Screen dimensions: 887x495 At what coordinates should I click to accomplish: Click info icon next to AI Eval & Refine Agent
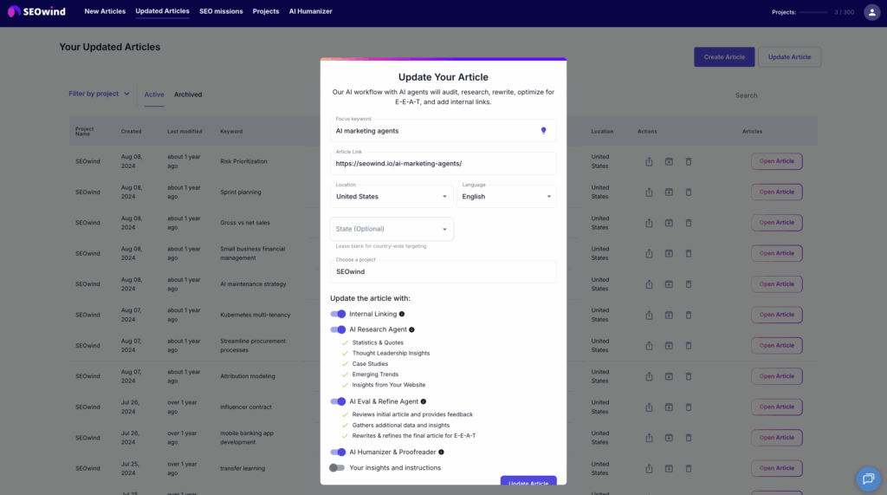pos(424,401)
